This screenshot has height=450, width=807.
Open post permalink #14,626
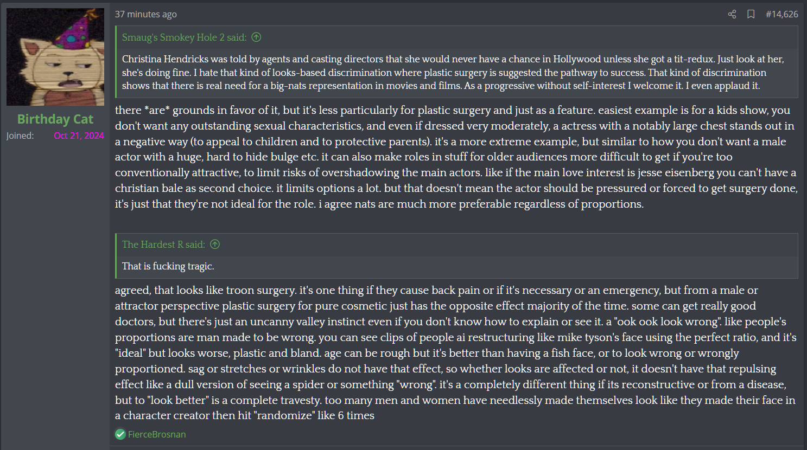(781, 14)
